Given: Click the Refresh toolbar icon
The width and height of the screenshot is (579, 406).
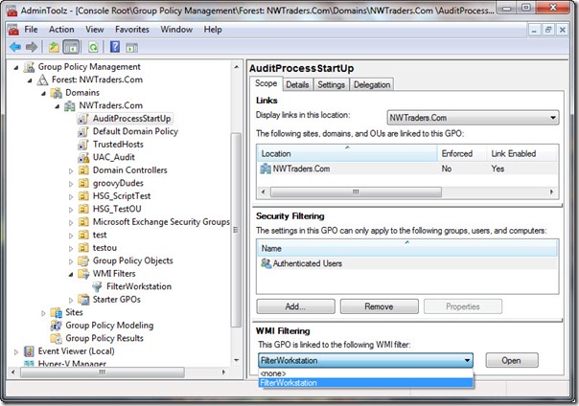Looking at the screenshot, I should click(x=93, y=46).
